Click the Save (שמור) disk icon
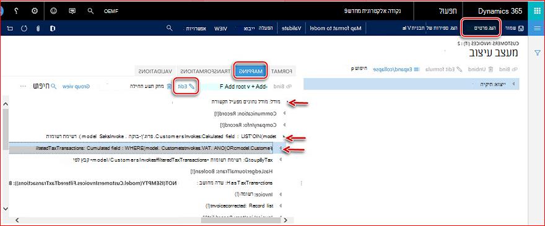 [x=521, y=28]
